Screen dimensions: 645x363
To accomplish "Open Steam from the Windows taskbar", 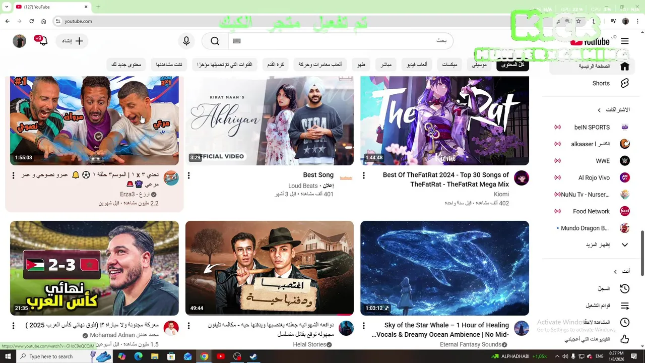I will (253, 356).
